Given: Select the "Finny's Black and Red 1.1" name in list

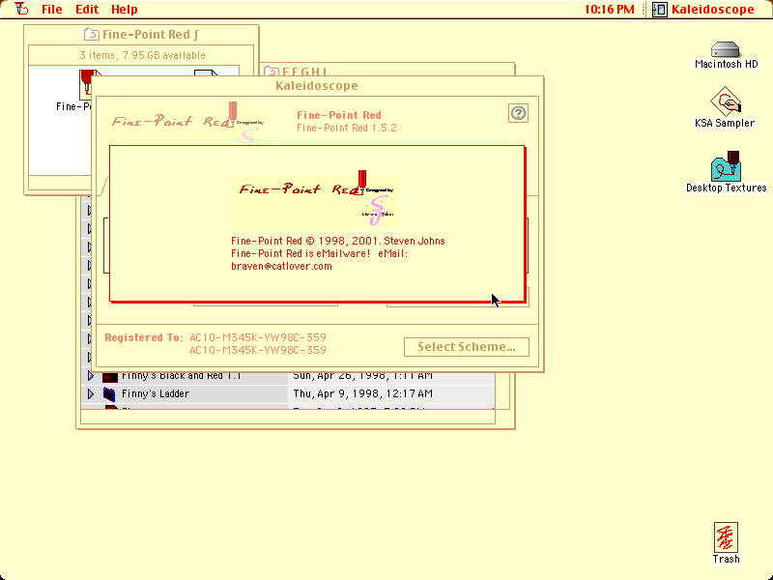Looking at the screenshot, I should point(181,376).
